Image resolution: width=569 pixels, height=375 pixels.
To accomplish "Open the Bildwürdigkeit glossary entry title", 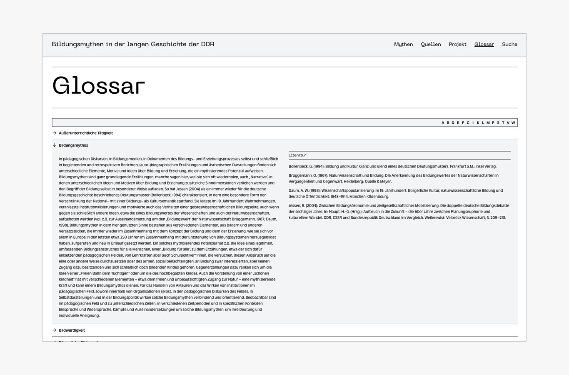I will tap(72, 330).
